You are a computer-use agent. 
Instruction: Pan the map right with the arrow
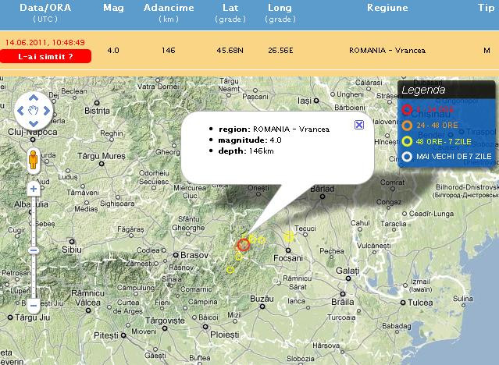pyautogui.click(x=47, y=111)
